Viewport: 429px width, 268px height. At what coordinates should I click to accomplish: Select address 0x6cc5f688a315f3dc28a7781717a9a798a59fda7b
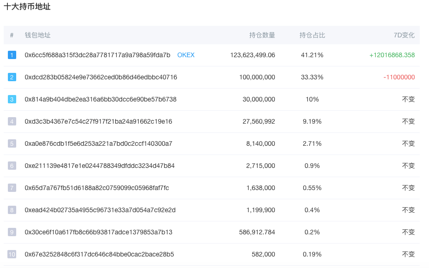[x=97, y=55]
